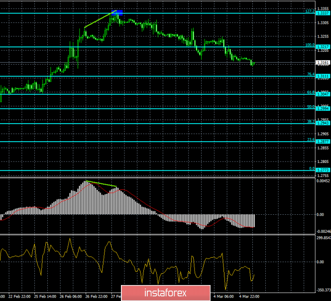This screenshot has width=331, height=301.
Task: Click the 4 Mar 22:00 time label
Action: click(249, 297)
